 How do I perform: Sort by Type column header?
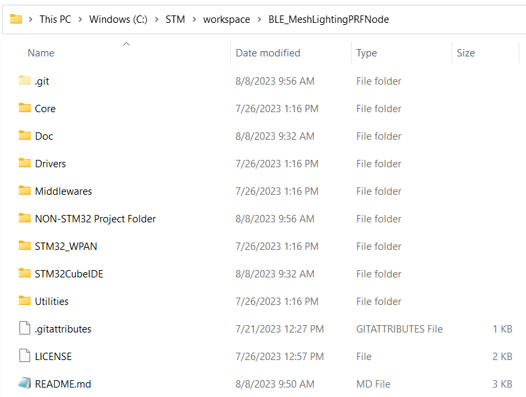coord(366,53)
